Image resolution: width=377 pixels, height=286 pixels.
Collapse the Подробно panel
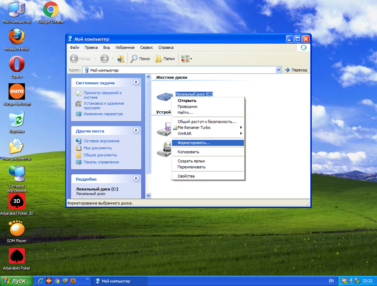136,179
